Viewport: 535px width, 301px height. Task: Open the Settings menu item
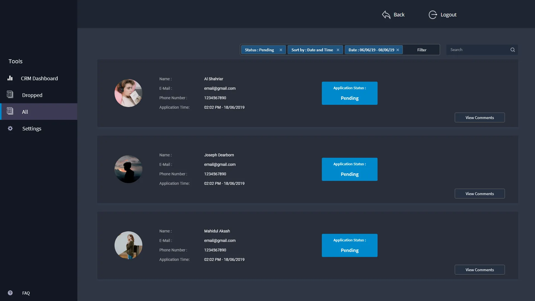32,128
